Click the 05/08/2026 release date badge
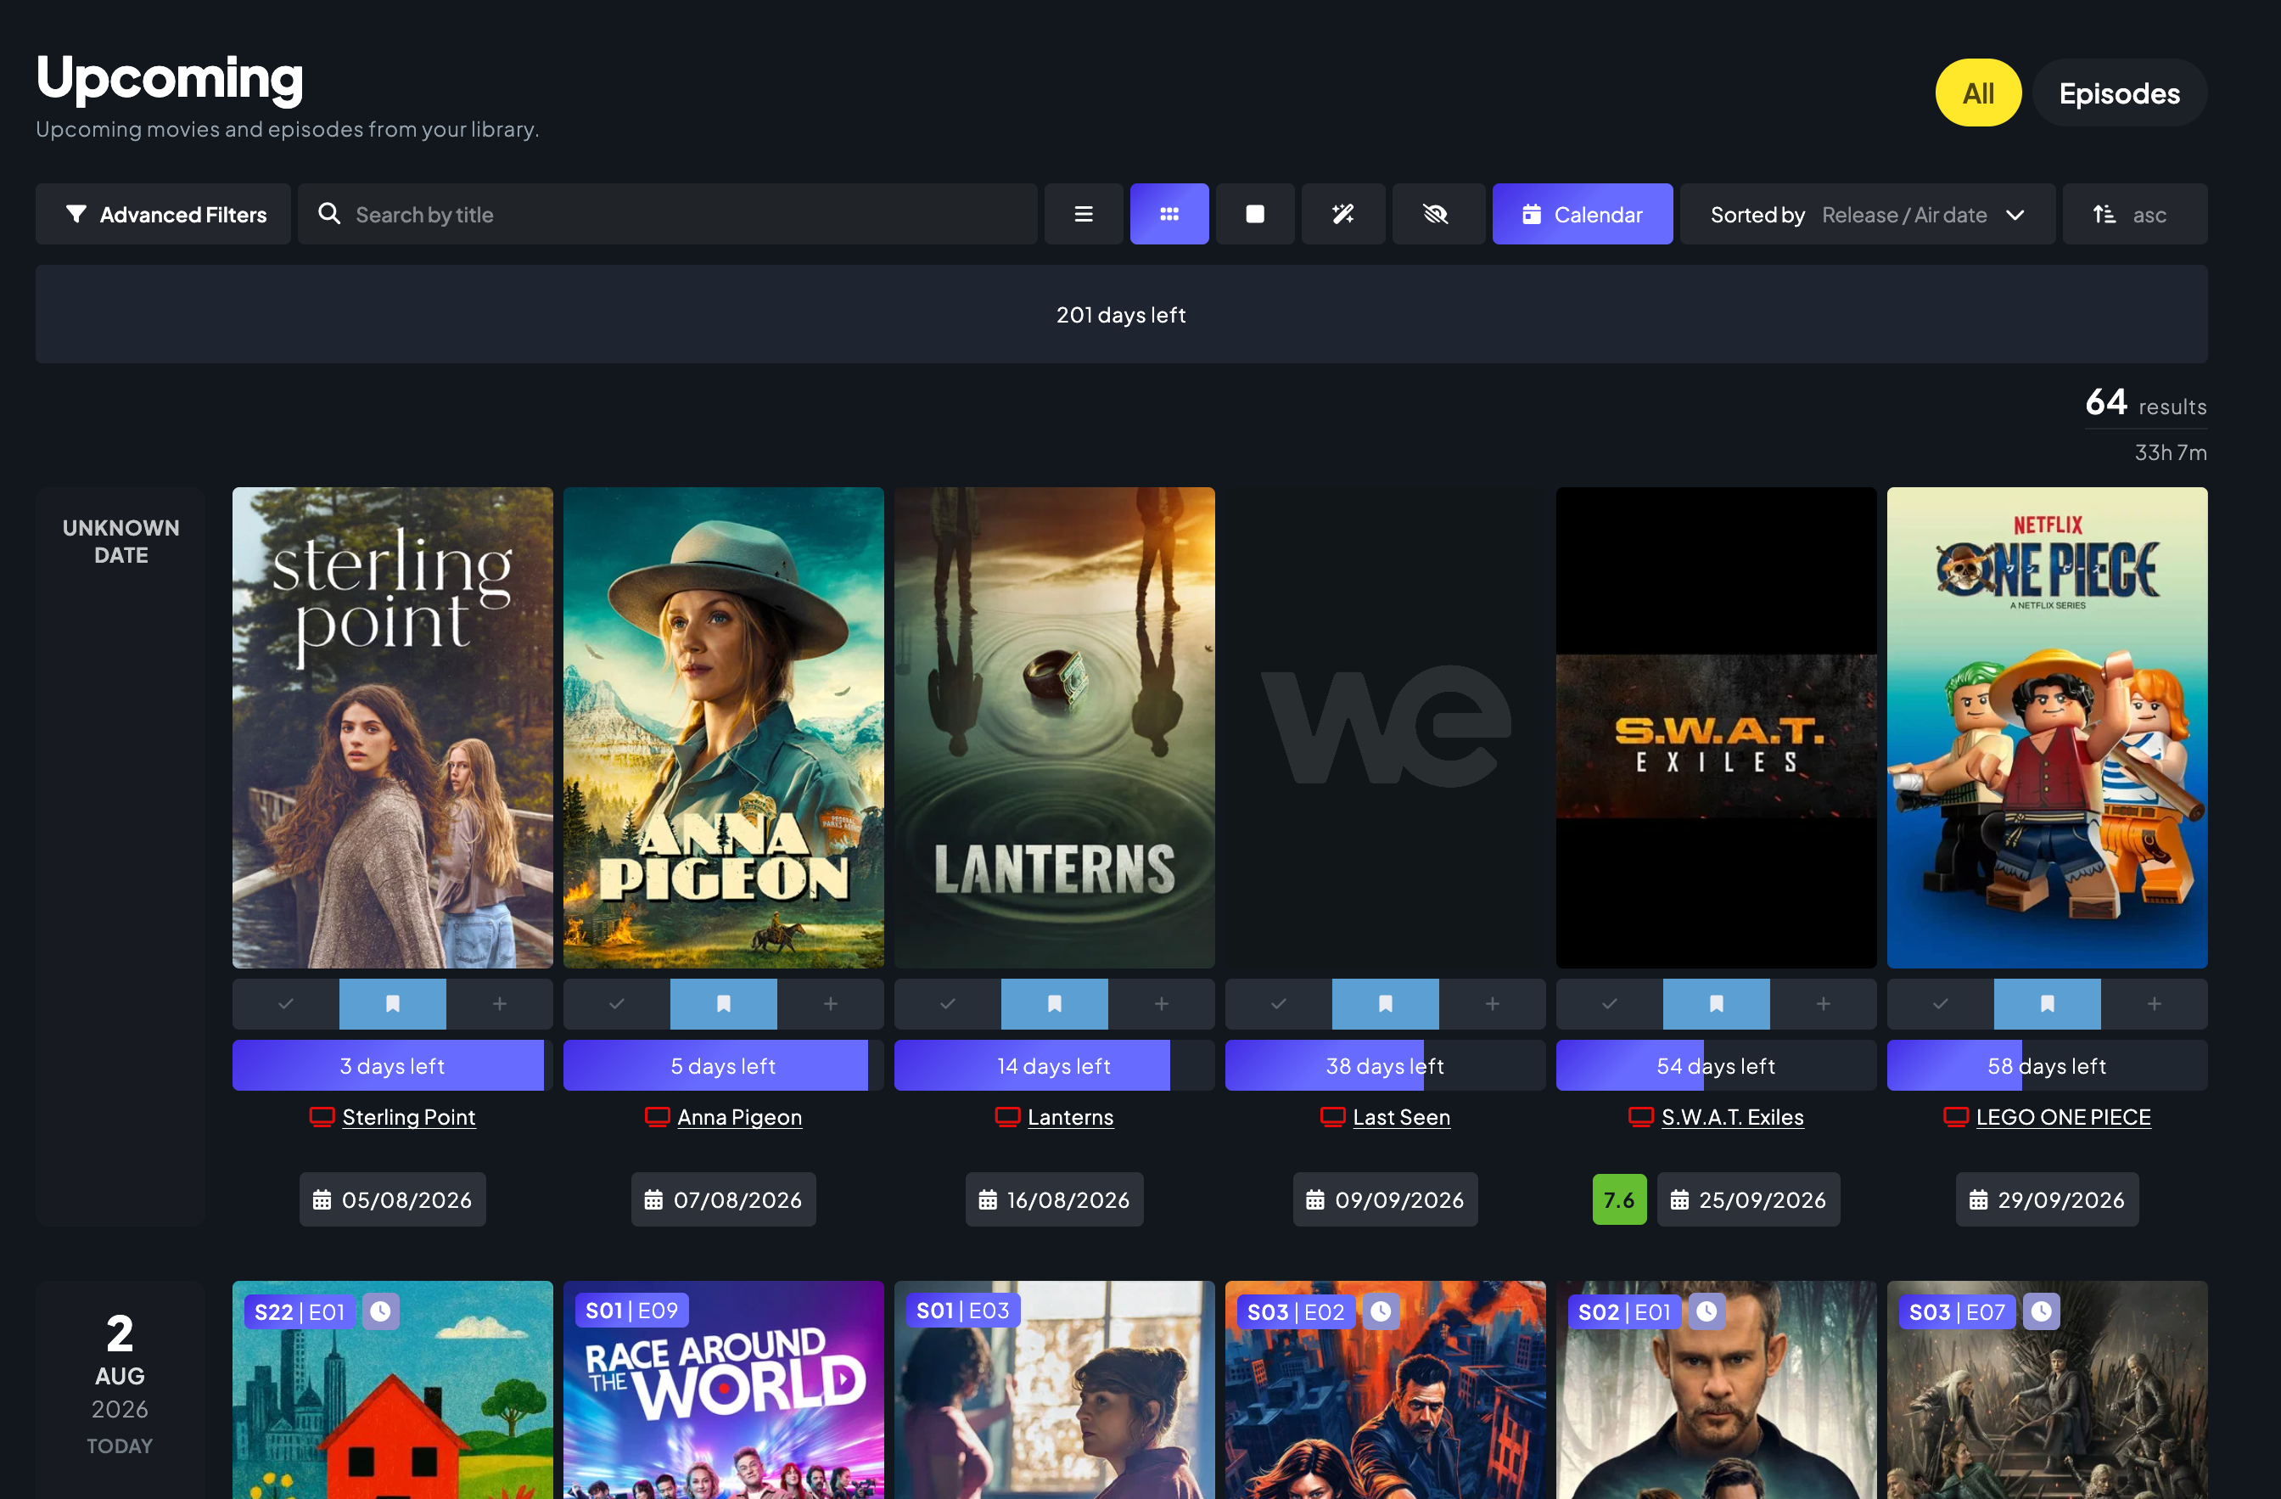Screen dimensions: 2281x1499 click(x=393, y=1199)
